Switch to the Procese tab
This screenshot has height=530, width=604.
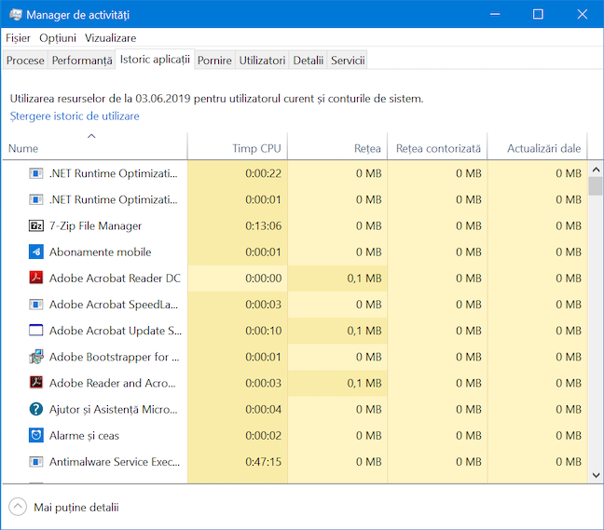25,61
